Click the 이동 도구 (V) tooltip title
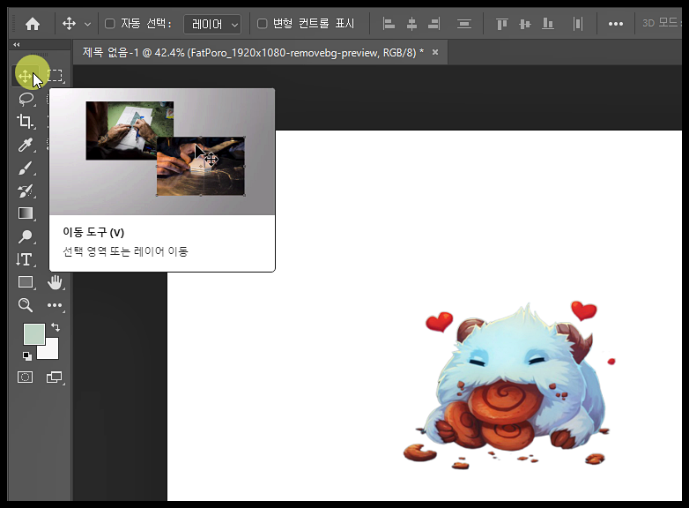This screenshot has width=689, height=508. [93, 232]
